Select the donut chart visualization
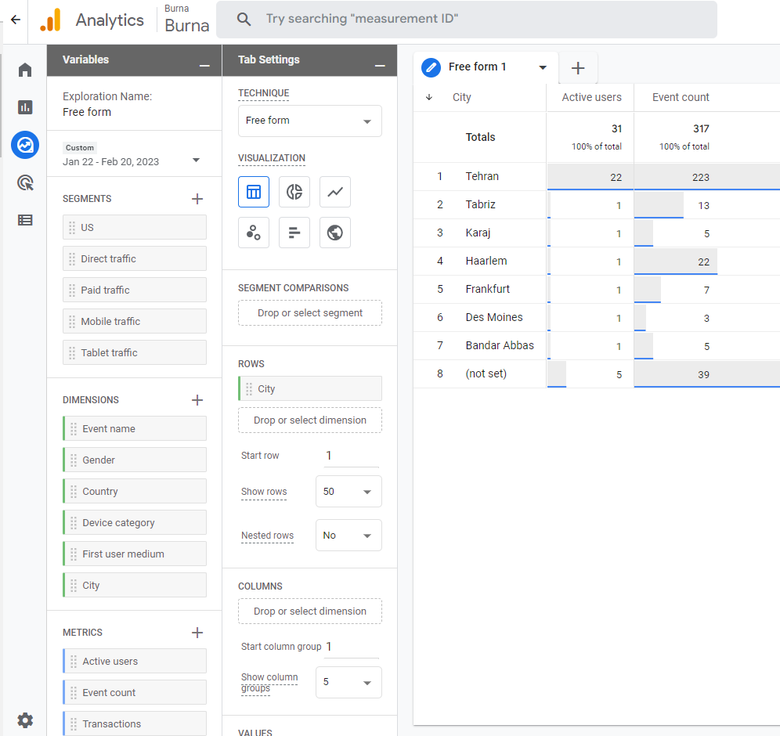780x736 pixels. [294, 192]
